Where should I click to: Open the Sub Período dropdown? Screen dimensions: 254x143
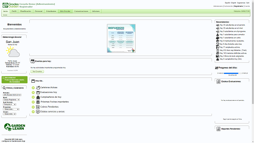10,104
